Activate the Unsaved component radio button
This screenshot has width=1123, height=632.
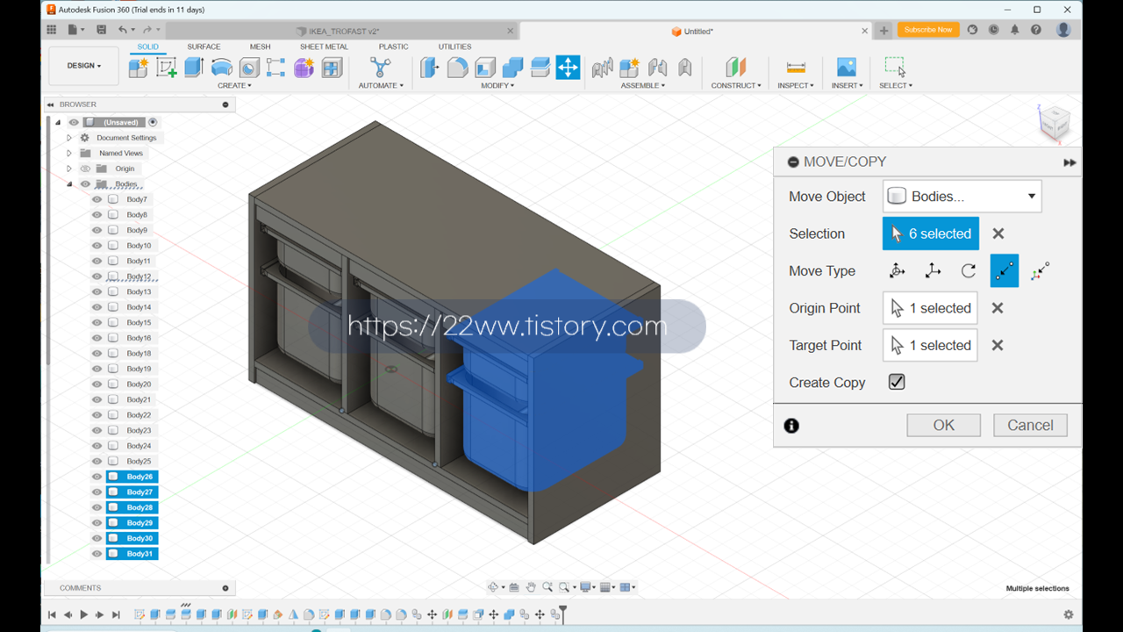coord(153,122)
